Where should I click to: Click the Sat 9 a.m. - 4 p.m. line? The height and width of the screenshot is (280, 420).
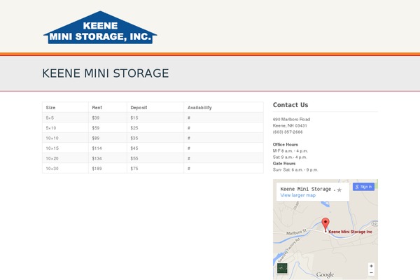(290, 157)
